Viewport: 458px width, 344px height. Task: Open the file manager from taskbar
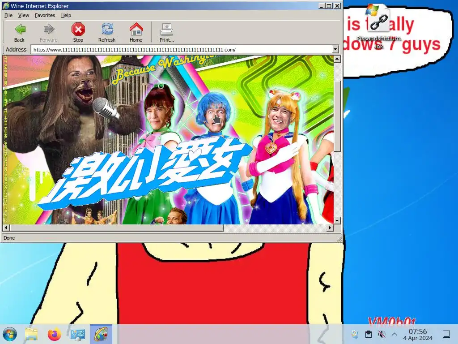pyautogui.click(x=31, y=334)
